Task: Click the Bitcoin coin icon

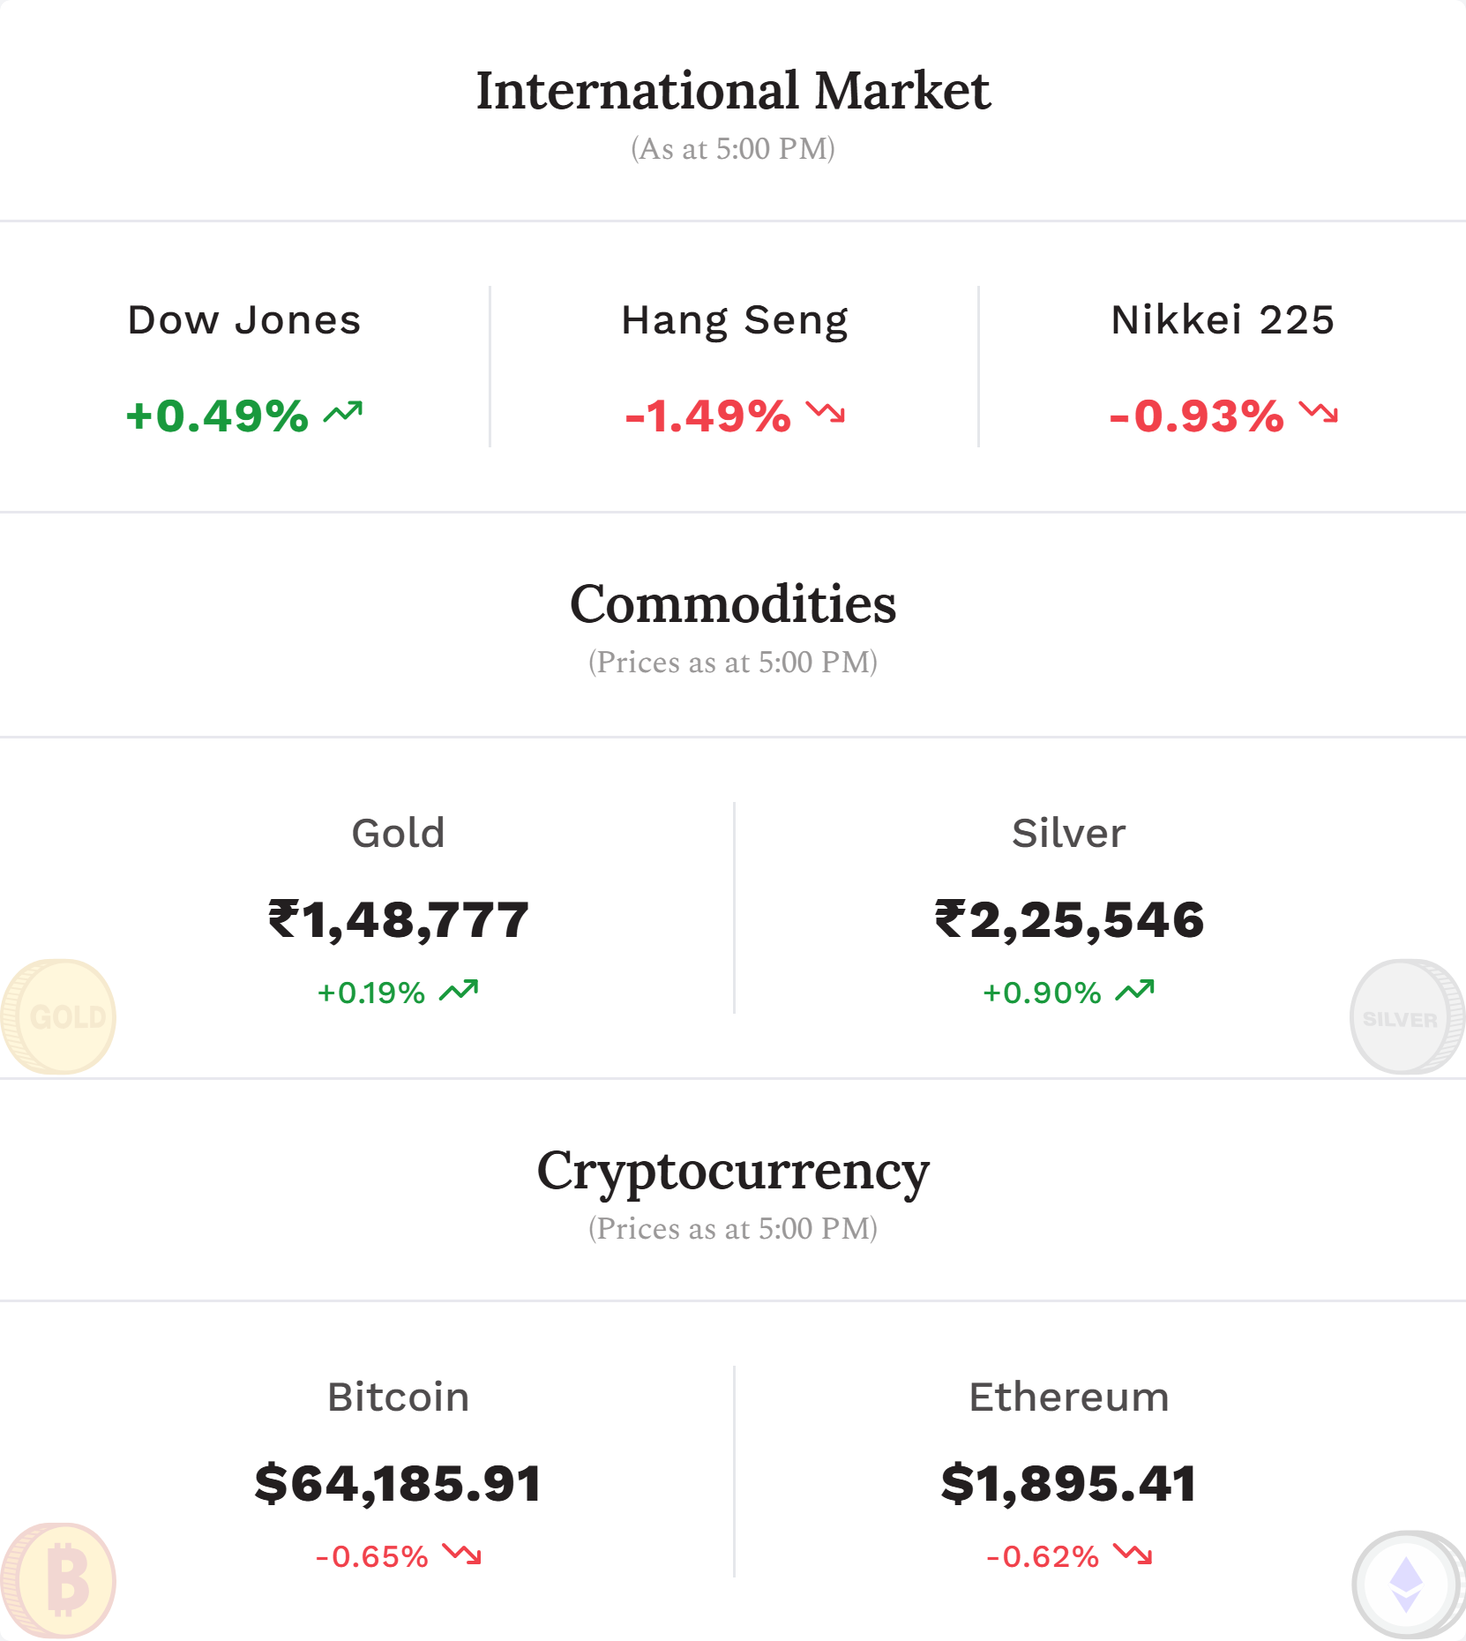Action: click(58, 1580)
